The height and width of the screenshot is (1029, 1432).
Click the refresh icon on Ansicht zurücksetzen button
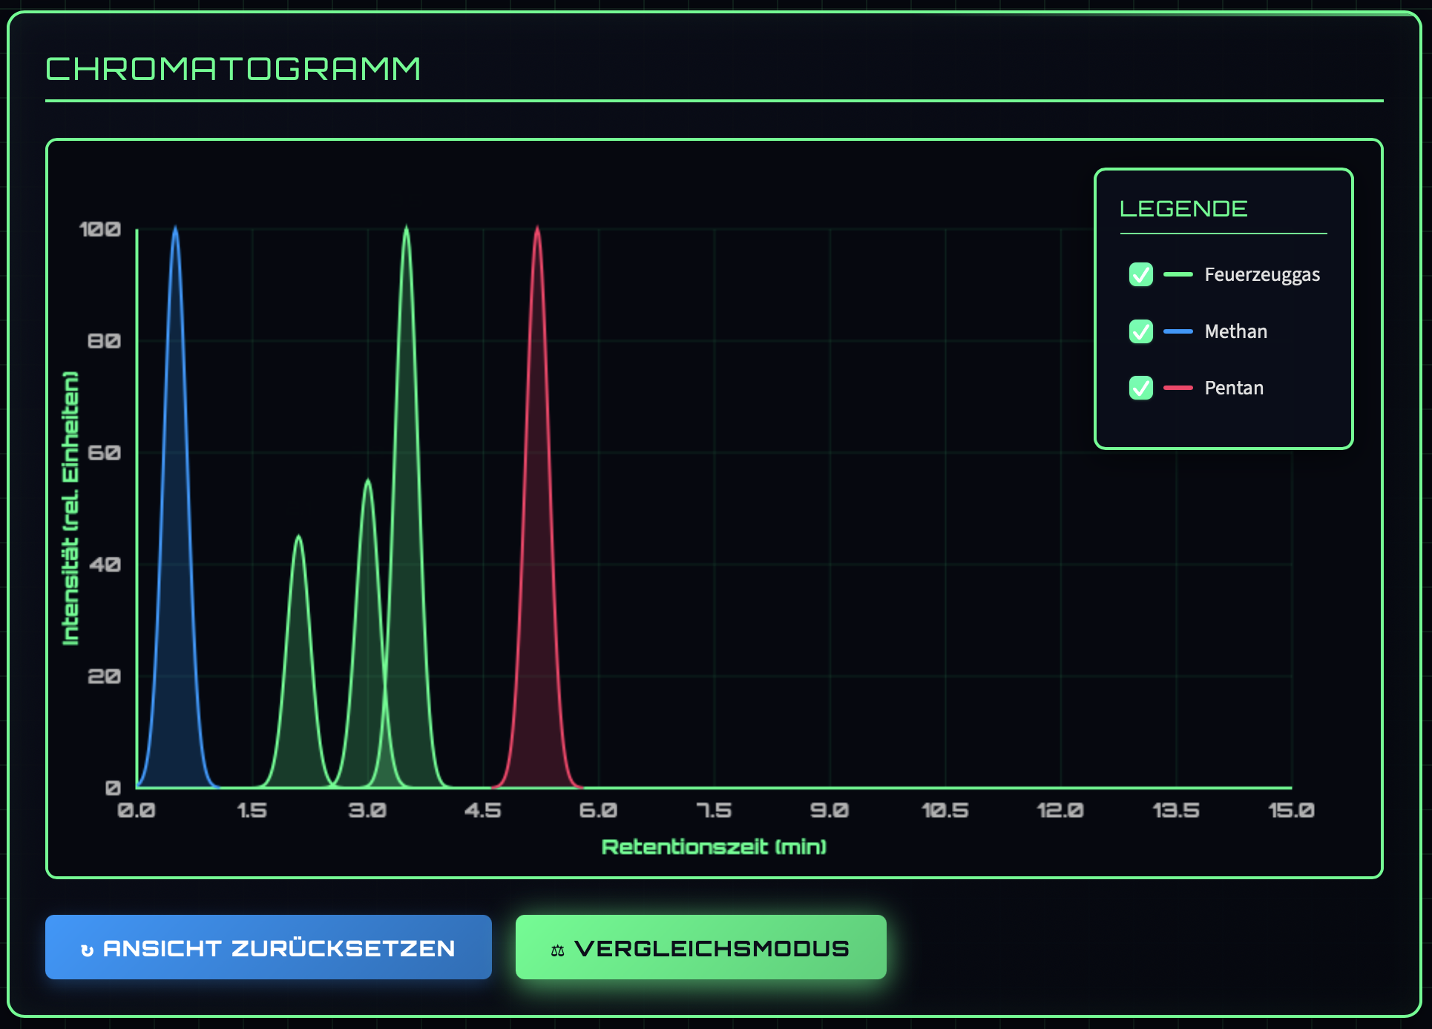(88, 947)
